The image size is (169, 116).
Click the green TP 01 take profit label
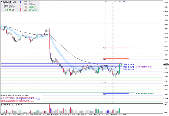(x=145, y=93)
